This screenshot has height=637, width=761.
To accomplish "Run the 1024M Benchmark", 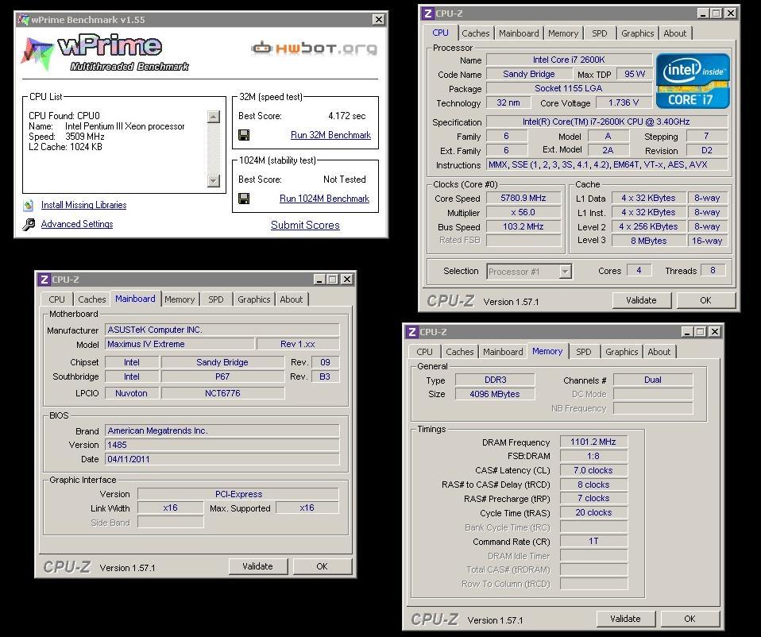I will (324, 199).
